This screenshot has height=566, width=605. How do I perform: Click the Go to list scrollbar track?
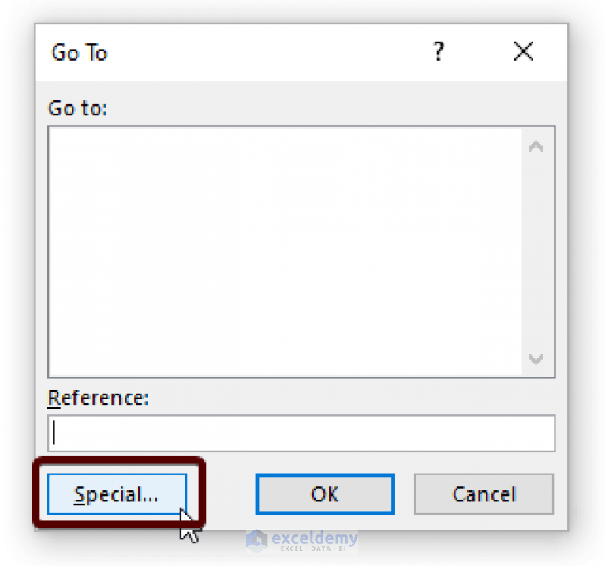[536, 252]
